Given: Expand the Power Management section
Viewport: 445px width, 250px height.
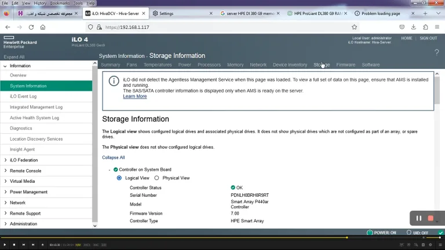Looking at the screenshot, I should [x=5, y=192].
